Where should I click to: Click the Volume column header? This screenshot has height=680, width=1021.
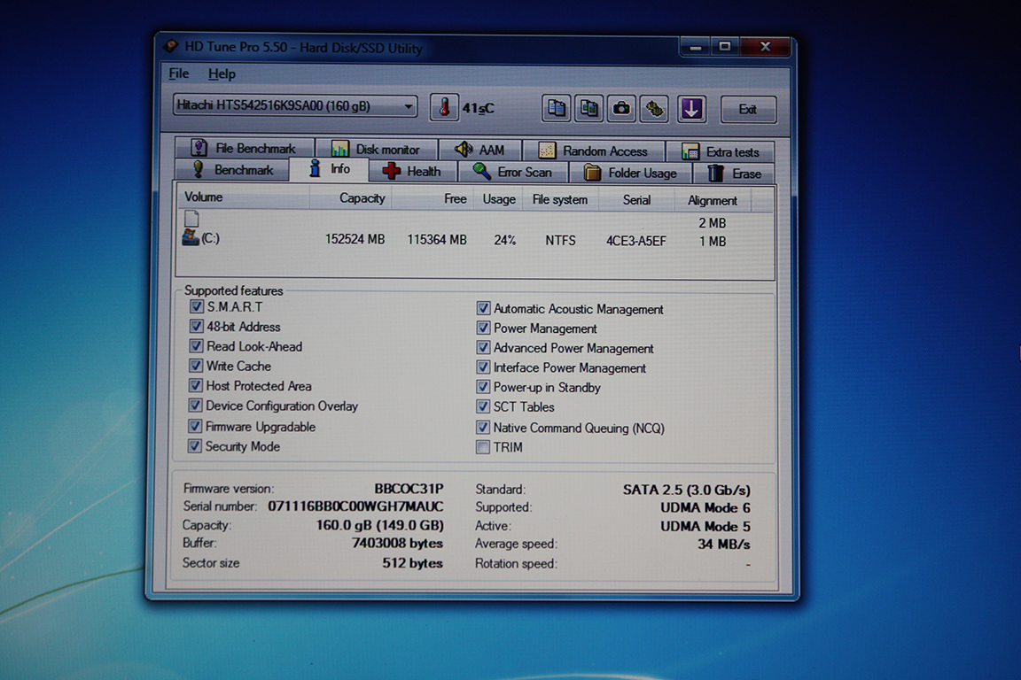pos(243,197)
